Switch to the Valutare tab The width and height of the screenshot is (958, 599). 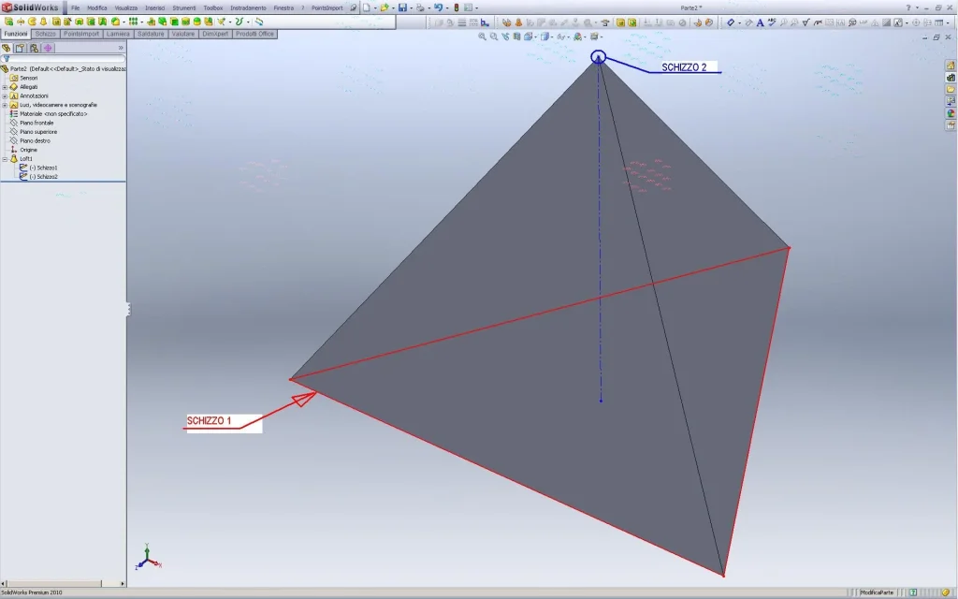click(182, 35)
